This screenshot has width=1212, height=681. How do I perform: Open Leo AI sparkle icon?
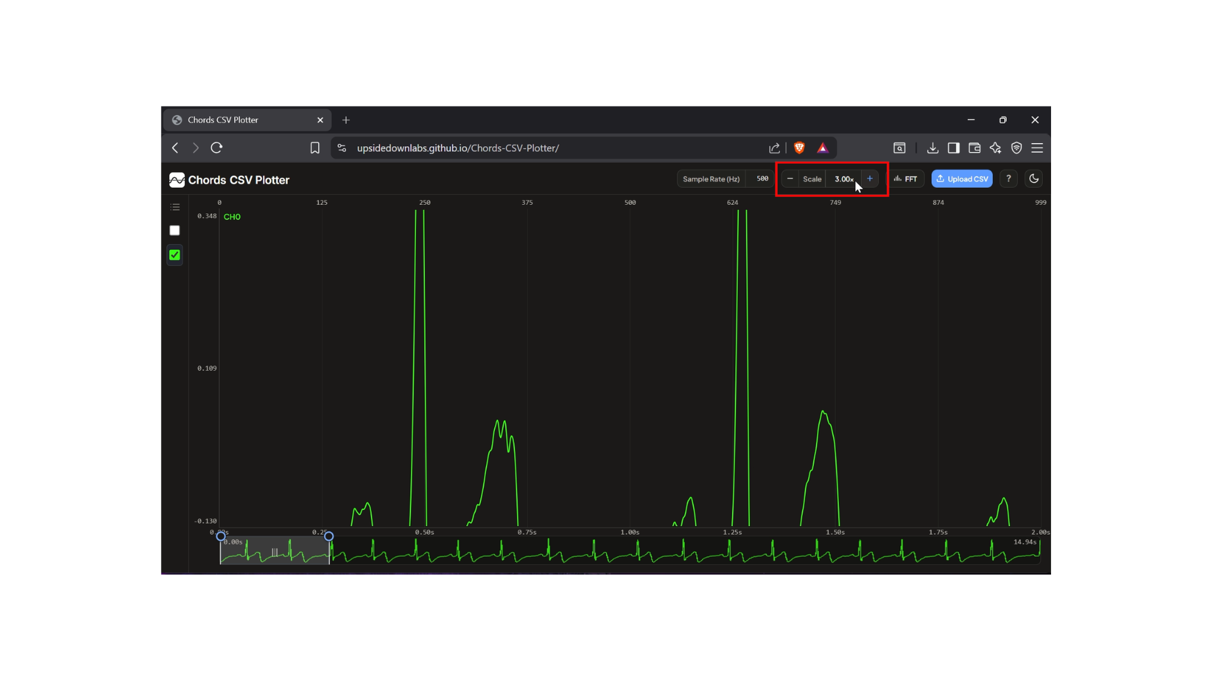pos(995,148)
